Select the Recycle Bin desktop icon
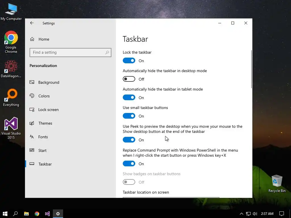Screen dimensions: 291x218 pos(277,184)
